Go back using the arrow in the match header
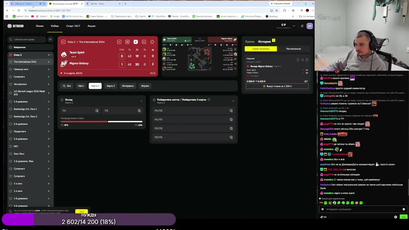This screenshot has width=409, height=230. coord(63,42)
